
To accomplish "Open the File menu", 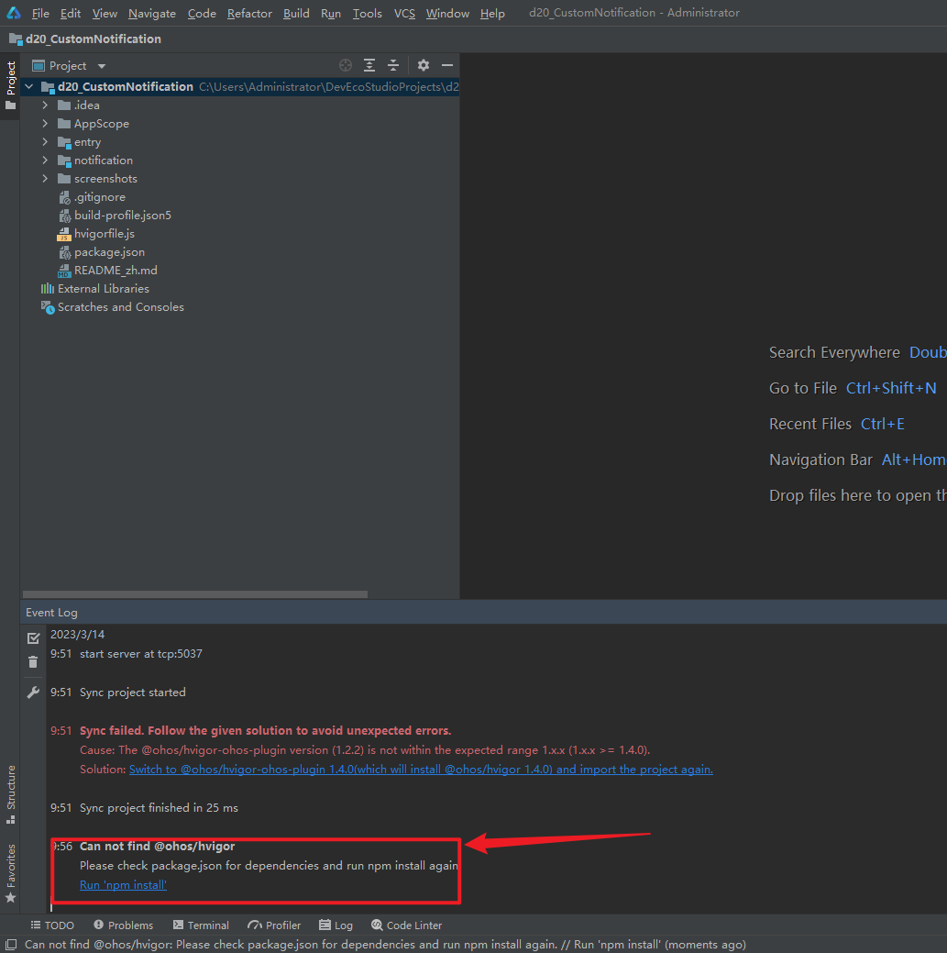I will tap(40, 13).
